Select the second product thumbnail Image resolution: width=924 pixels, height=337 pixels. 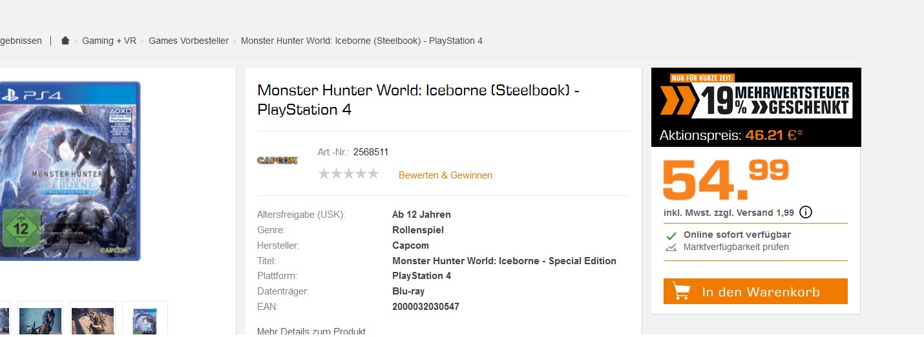40,318
